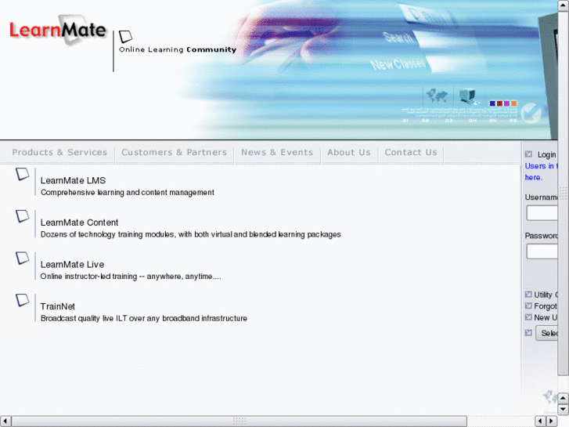
Task: Click the arrow icon beside Select button
Action: 528,332
